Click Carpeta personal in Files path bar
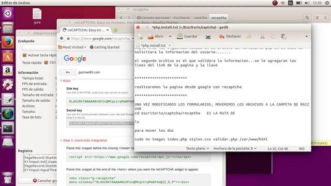This screenshot has width=331, height=186. (153, 18)
